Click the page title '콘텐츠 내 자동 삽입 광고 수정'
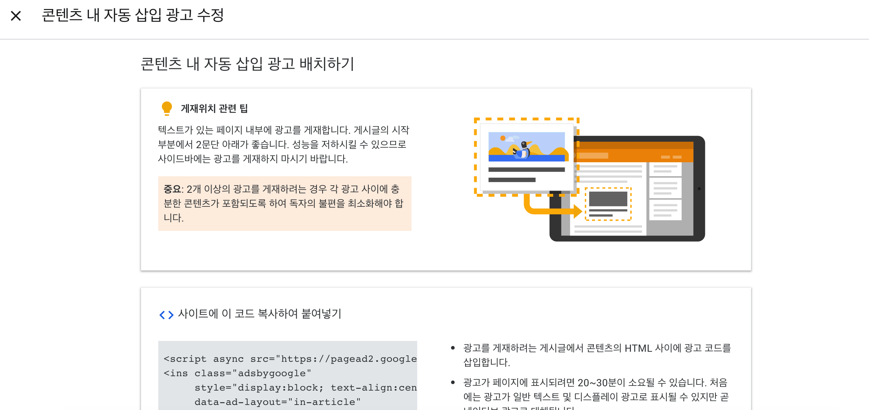The image size is (869, 410). point(133,15)
